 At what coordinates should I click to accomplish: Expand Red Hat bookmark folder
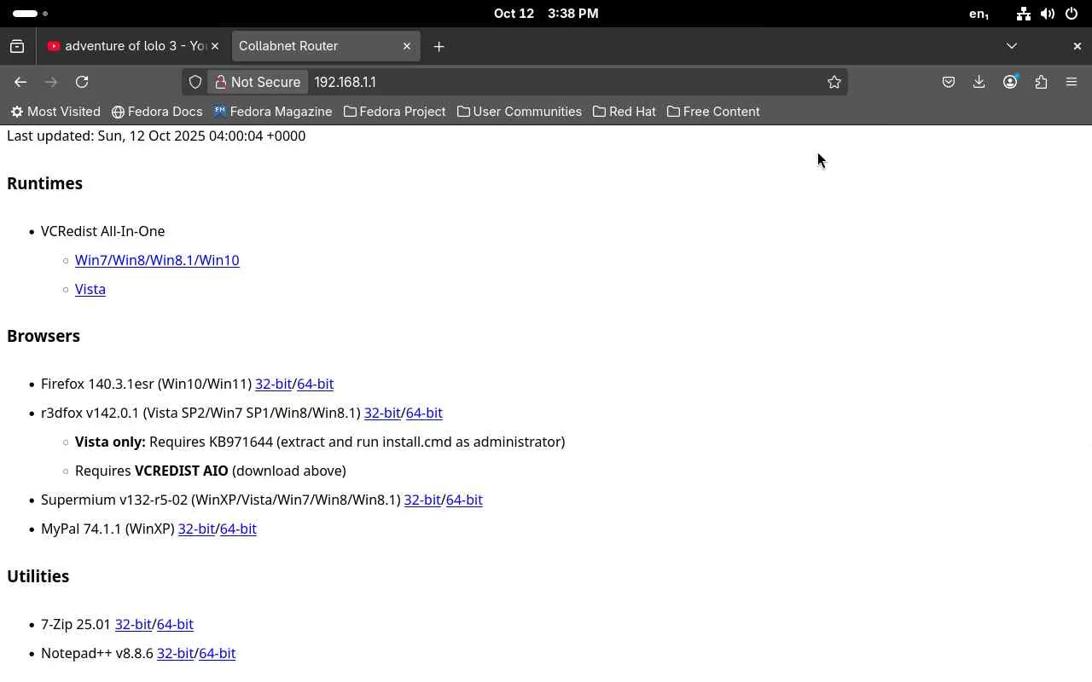(624, 112)
